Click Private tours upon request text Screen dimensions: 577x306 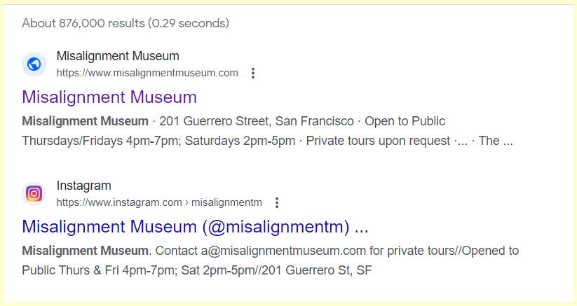pos(378,141)
